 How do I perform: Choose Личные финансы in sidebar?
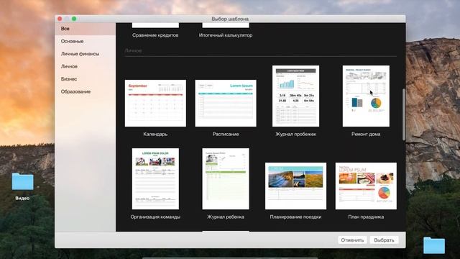(80, 54)
